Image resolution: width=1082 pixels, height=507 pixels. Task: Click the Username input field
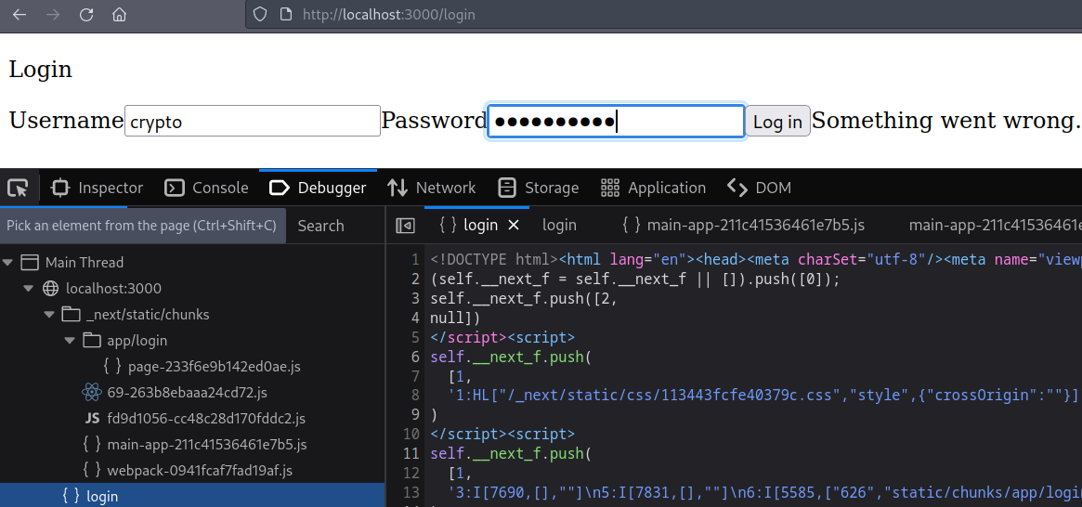point(252,122)
